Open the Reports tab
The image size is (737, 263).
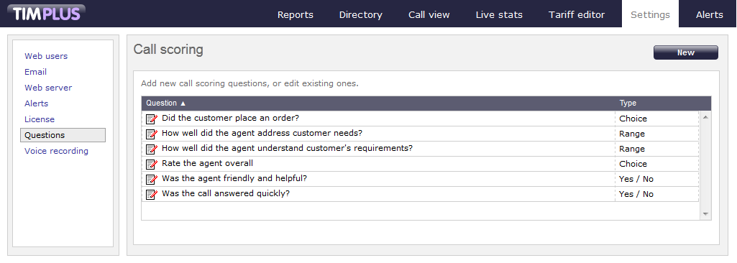point(296,14)
